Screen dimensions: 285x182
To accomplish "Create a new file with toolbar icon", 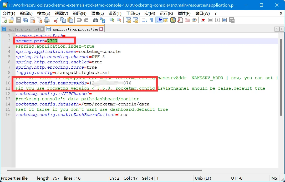I will point(4,20).
